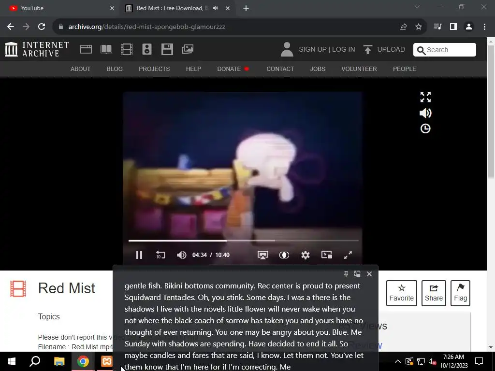Open LOG IN link
The height and width of the screenshot is (371, 495).
[x=344, y=50]
